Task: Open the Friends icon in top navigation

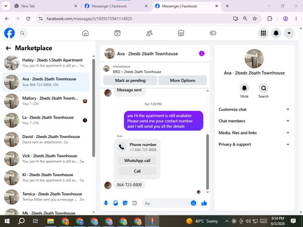Action: tap(149, 33)
